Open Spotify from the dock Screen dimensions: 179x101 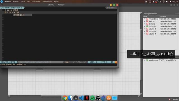click(92, 98)
